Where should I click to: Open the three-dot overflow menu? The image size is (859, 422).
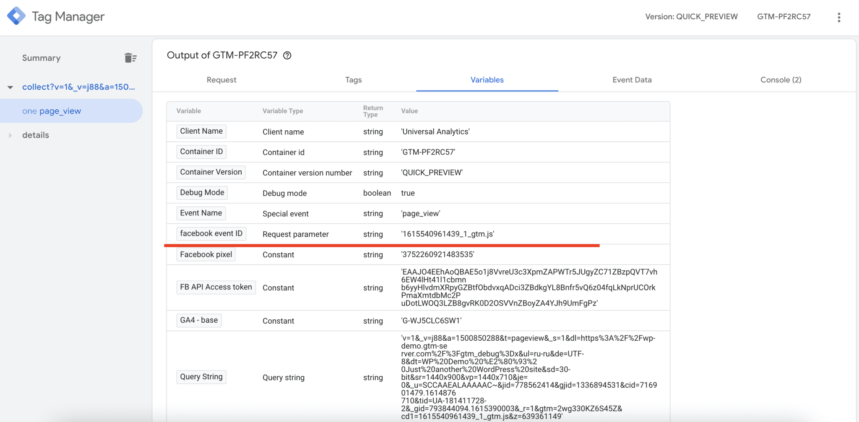(x=839, y=17)
